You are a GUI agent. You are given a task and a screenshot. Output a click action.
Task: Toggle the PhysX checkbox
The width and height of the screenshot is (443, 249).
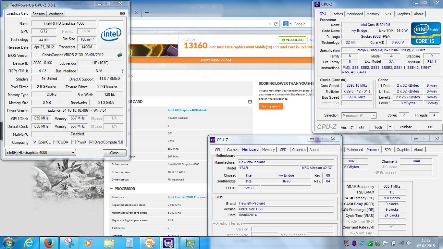coord(74,142)
